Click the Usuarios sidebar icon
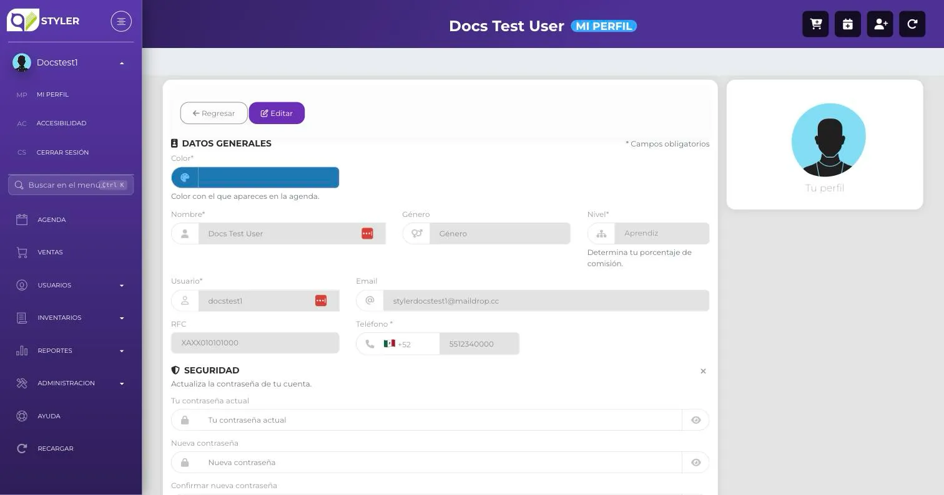Screen dimensions: 944x495 click(x=22, y=285)
